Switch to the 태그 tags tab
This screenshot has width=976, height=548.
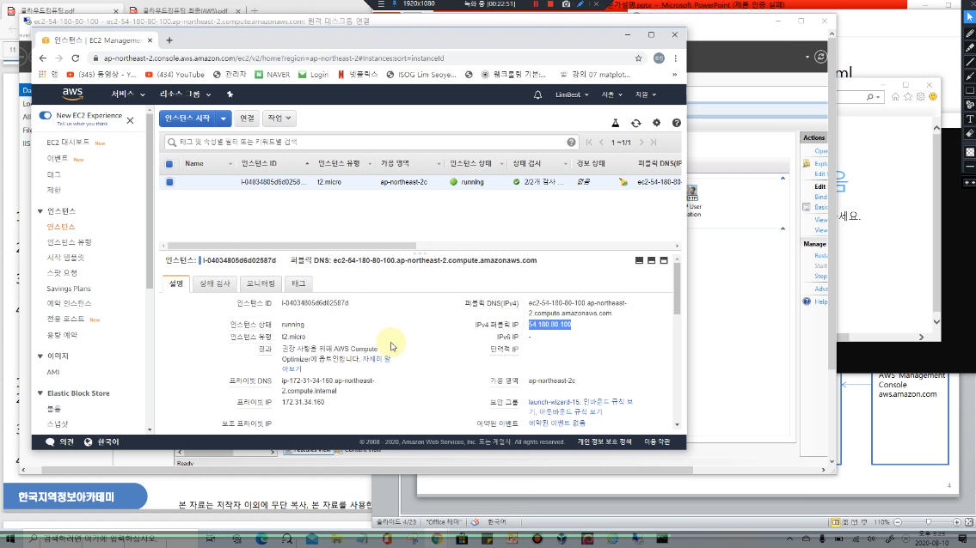click(x=298, y=283)
